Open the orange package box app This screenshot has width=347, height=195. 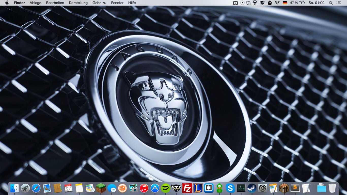122,188
